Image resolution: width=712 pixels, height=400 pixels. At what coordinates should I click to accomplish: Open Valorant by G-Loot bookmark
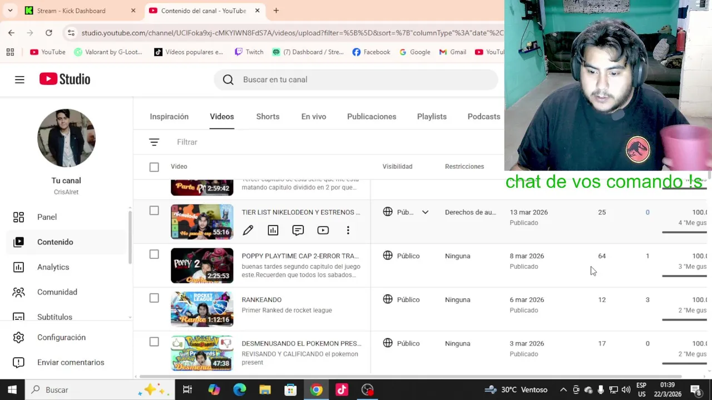108,52
